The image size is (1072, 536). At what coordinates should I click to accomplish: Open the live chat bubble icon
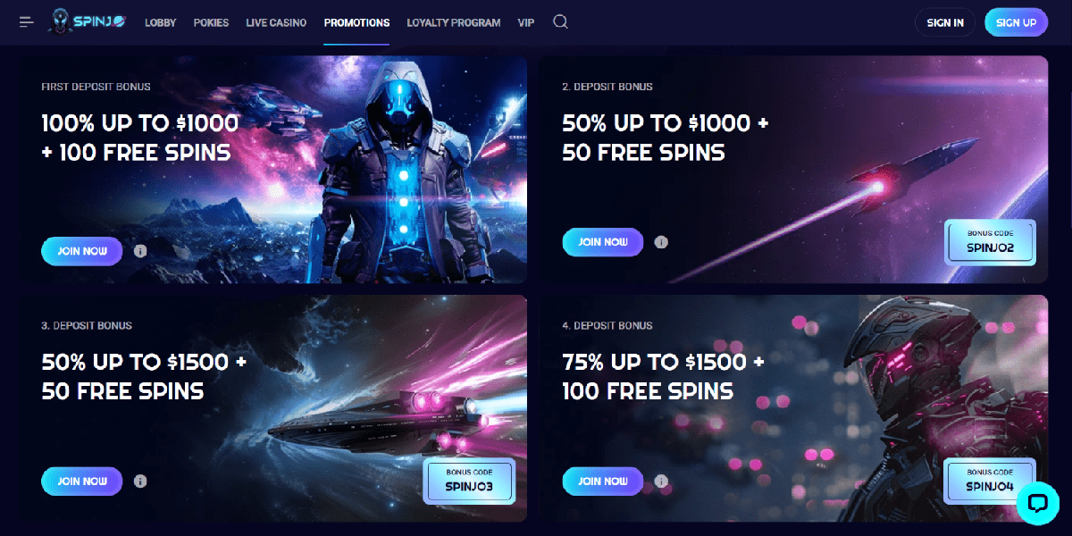pyautogui.click(x=1038, y=503)
